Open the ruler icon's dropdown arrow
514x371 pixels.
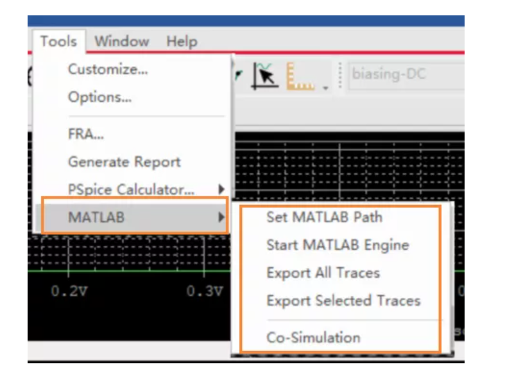(x=325, y=88)
